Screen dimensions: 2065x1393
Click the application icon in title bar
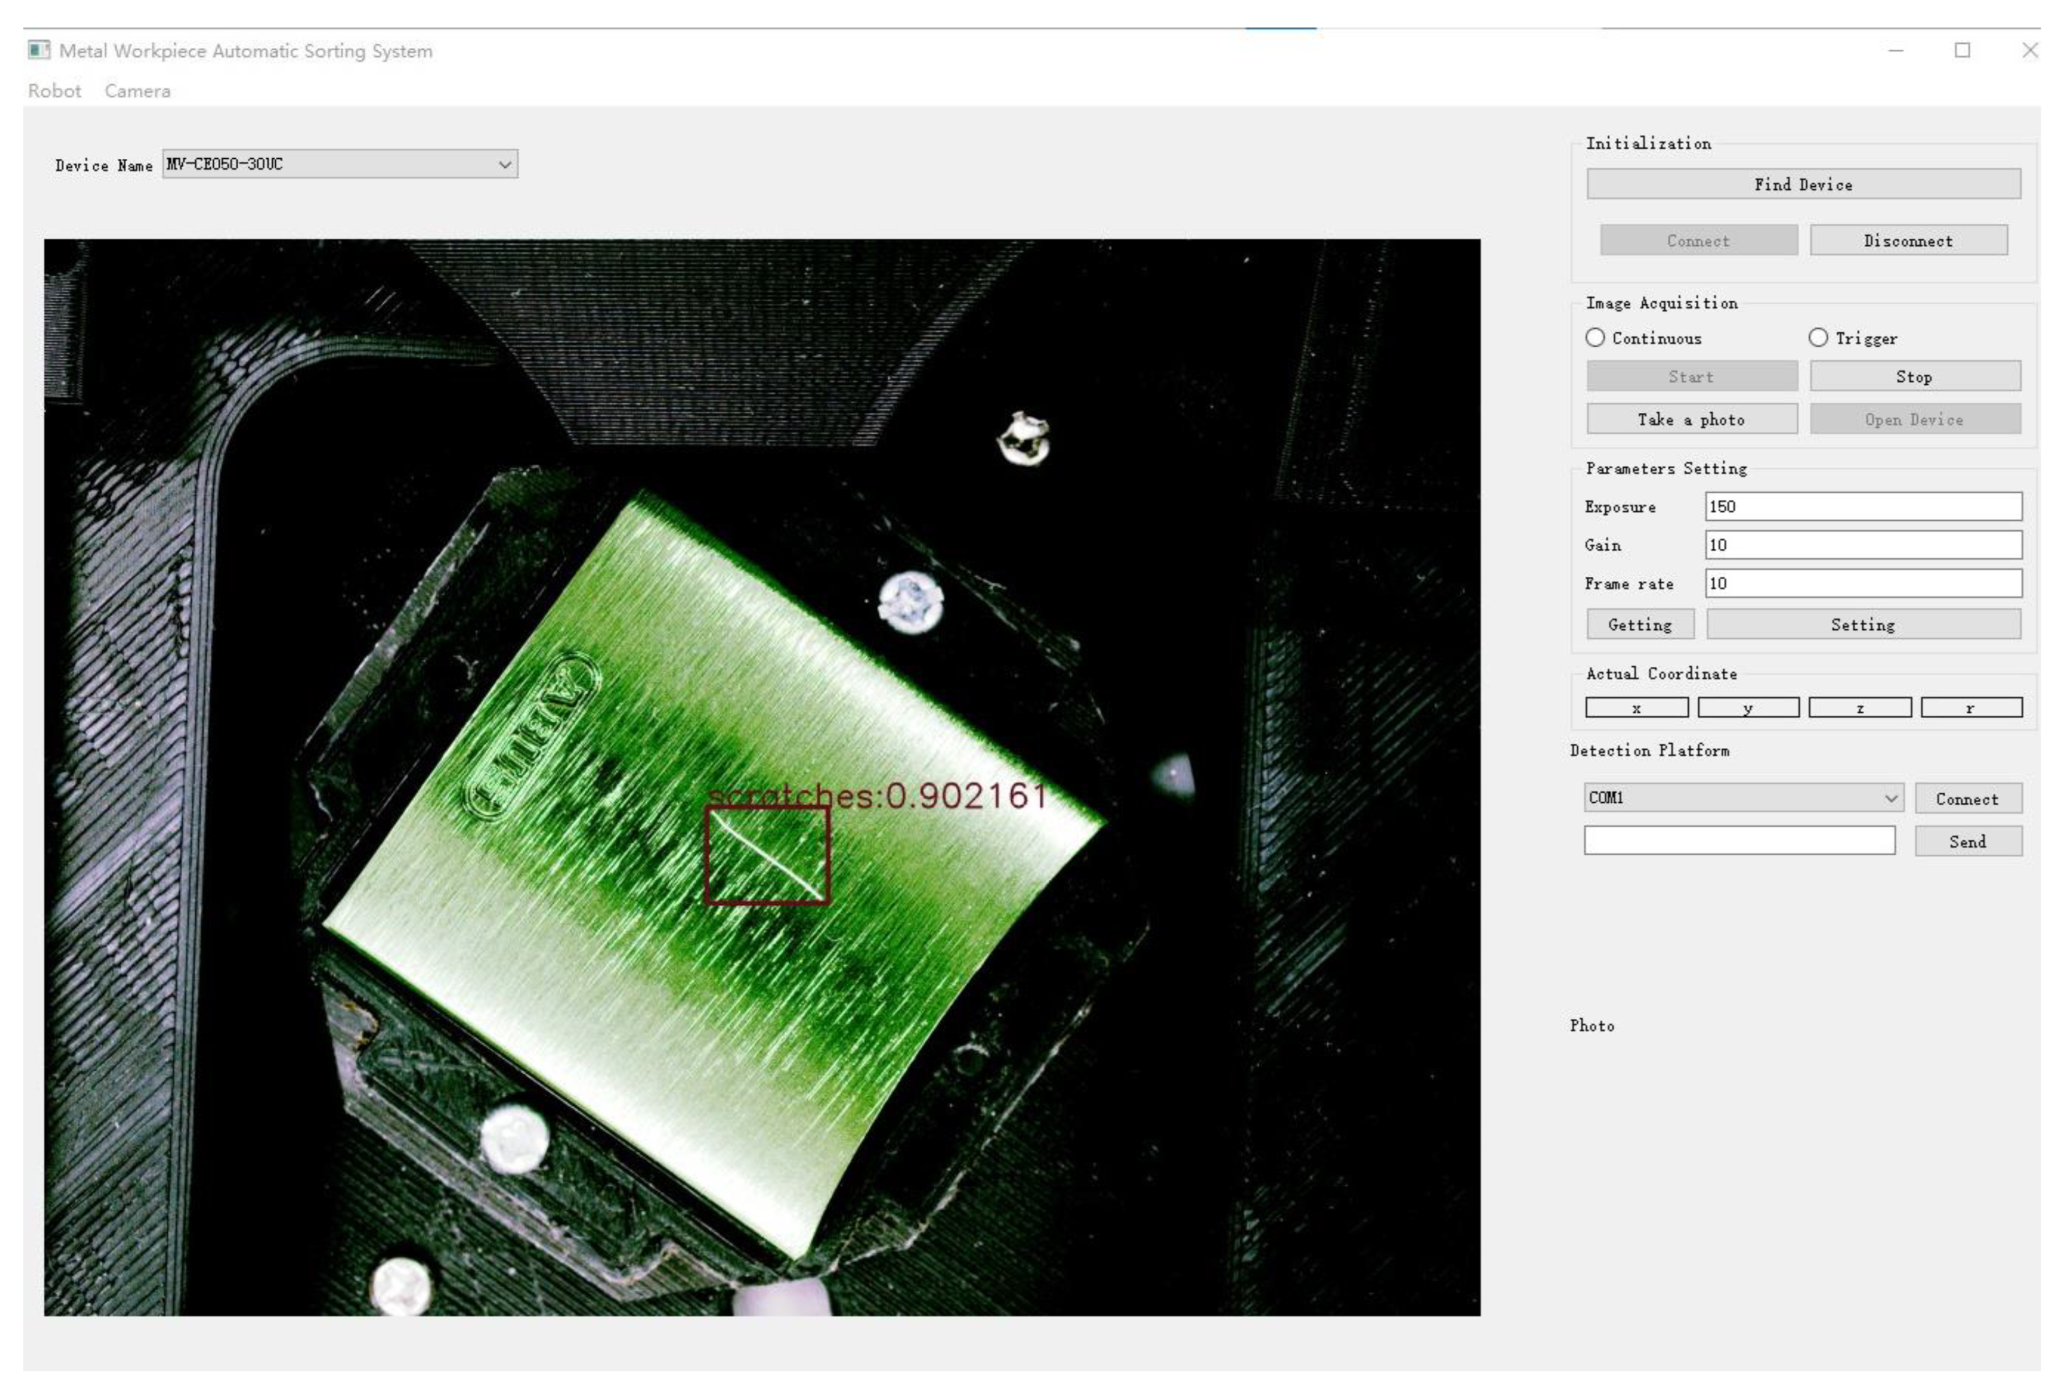[38, 50]
